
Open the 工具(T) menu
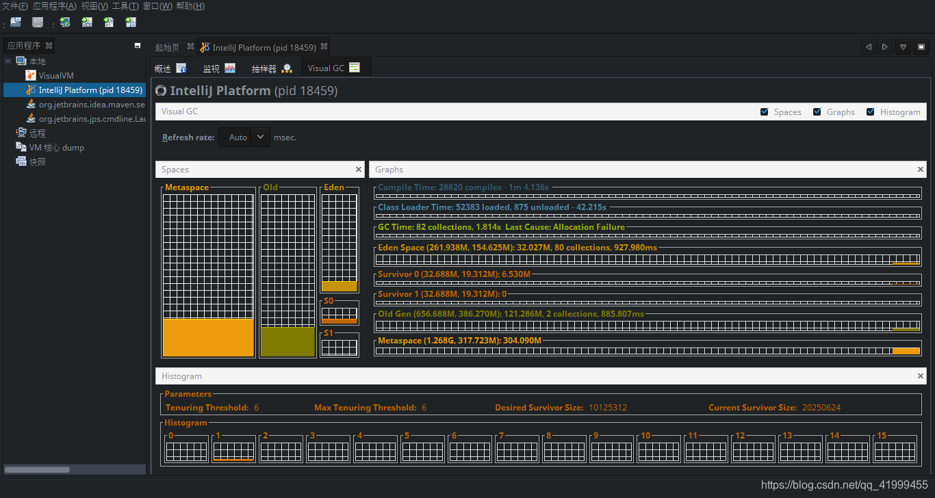pos(125,6)
